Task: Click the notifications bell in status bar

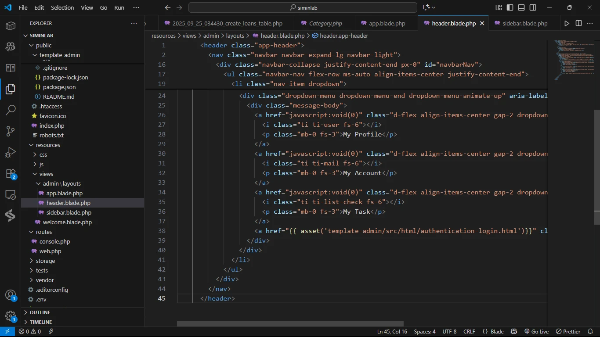Action: [x=591, y=332]
